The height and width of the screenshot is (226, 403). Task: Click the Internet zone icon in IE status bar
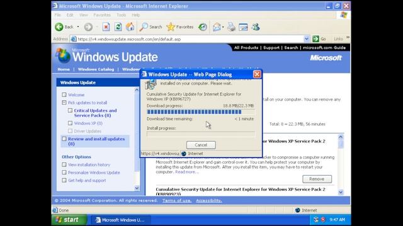pyautogui.click(x=297, y=210)
